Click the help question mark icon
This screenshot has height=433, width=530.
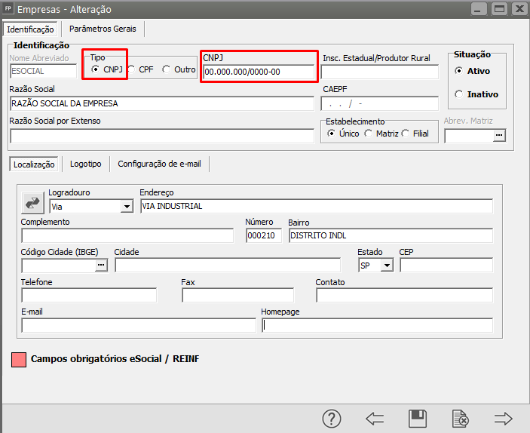pos(332,418)
